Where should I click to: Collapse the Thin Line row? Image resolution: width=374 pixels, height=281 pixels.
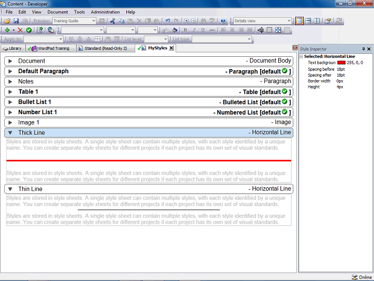[x=11, y=189]
